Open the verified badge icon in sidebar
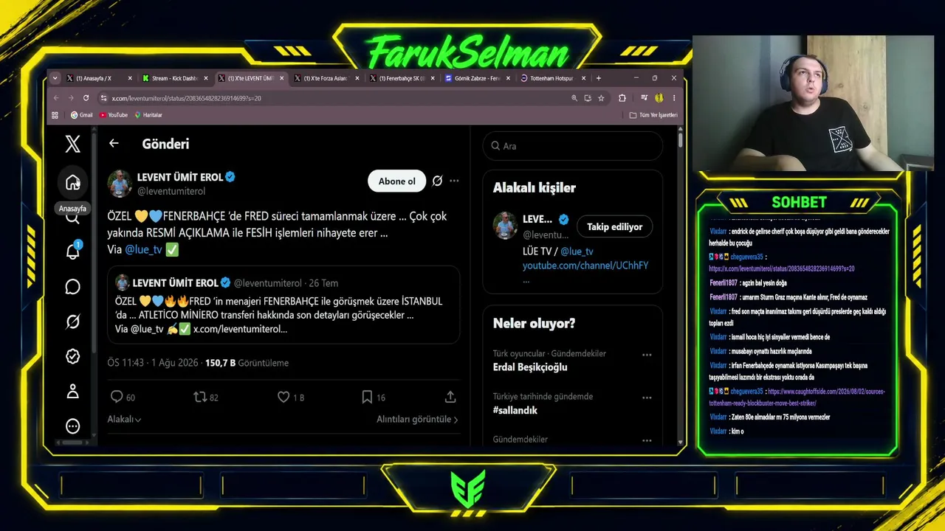Image resolution: width=945 pixels, height=531 pixels. 72,356
